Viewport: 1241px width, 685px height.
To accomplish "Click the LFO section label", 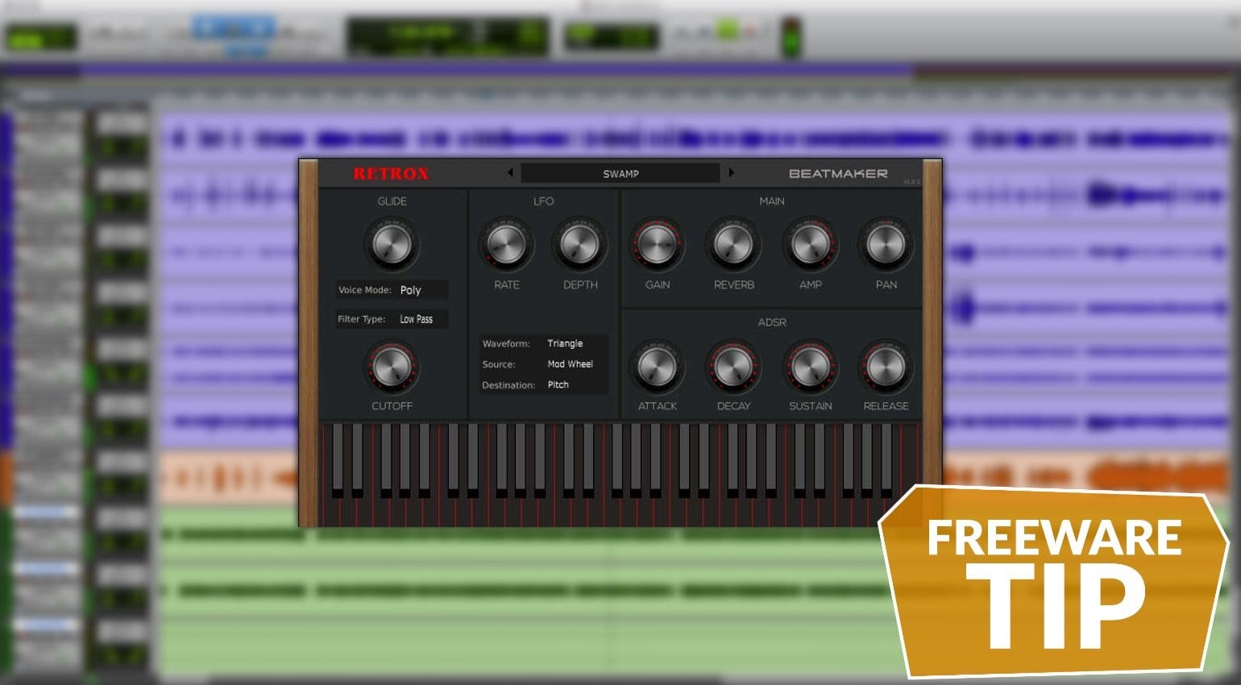I will (543, 201).
